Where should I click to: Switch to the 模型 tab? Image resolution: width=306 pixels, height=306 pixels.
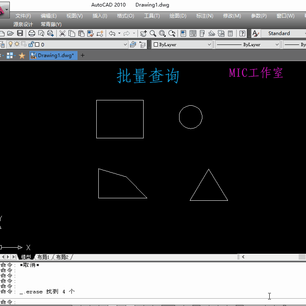pyautogui.click(x=26, y=257)
